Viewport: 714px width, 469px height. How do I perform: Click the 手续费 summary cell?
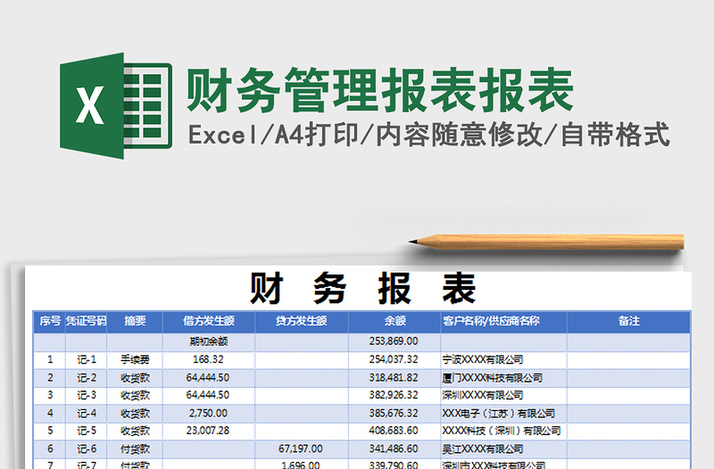tap(135, 359)
